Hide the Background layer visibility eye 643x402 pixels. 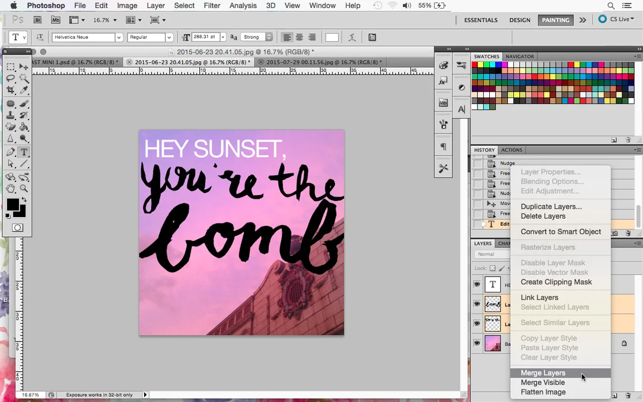tap(476, 343)
